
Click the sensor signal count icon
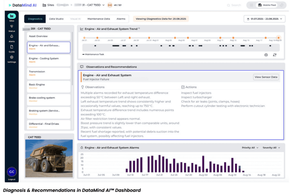[x=110, y=5]
